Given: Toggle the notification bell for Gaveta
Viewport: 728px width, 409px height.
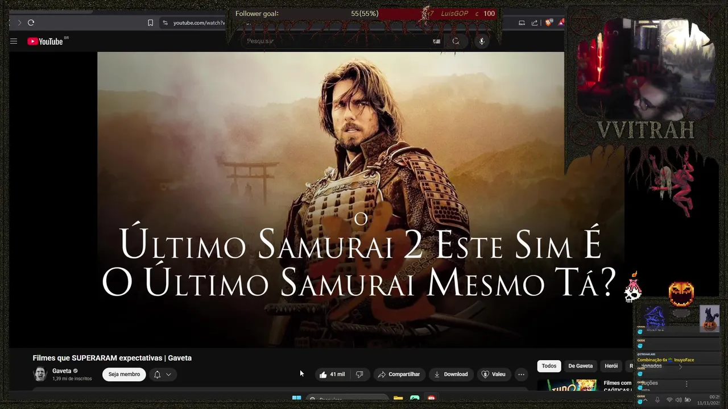Looking at the screenshot, I should point(158,374).
